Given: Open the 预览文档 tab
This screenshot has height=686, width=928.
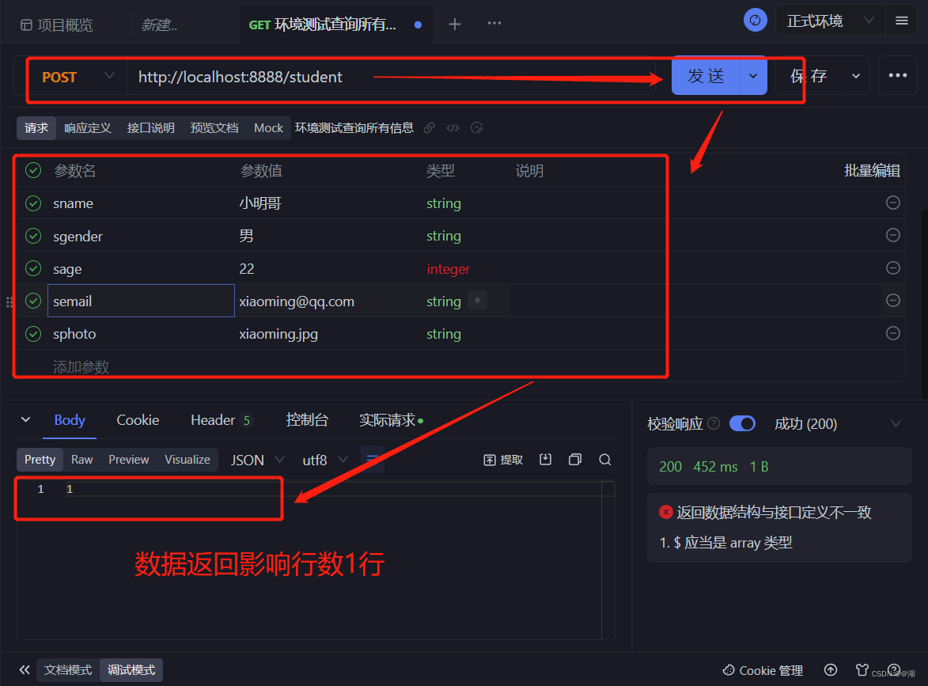Looking at the screenshot, I should click(x=214, y=128).
